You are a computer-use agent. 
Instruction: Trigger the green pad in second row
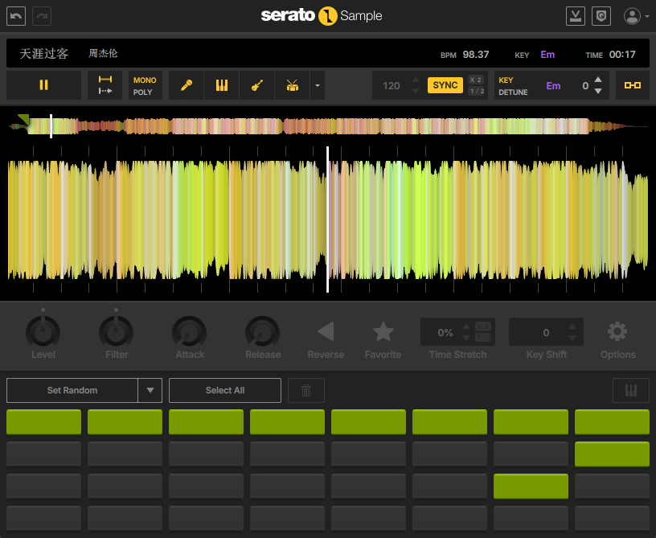click(x=612, y=454)
